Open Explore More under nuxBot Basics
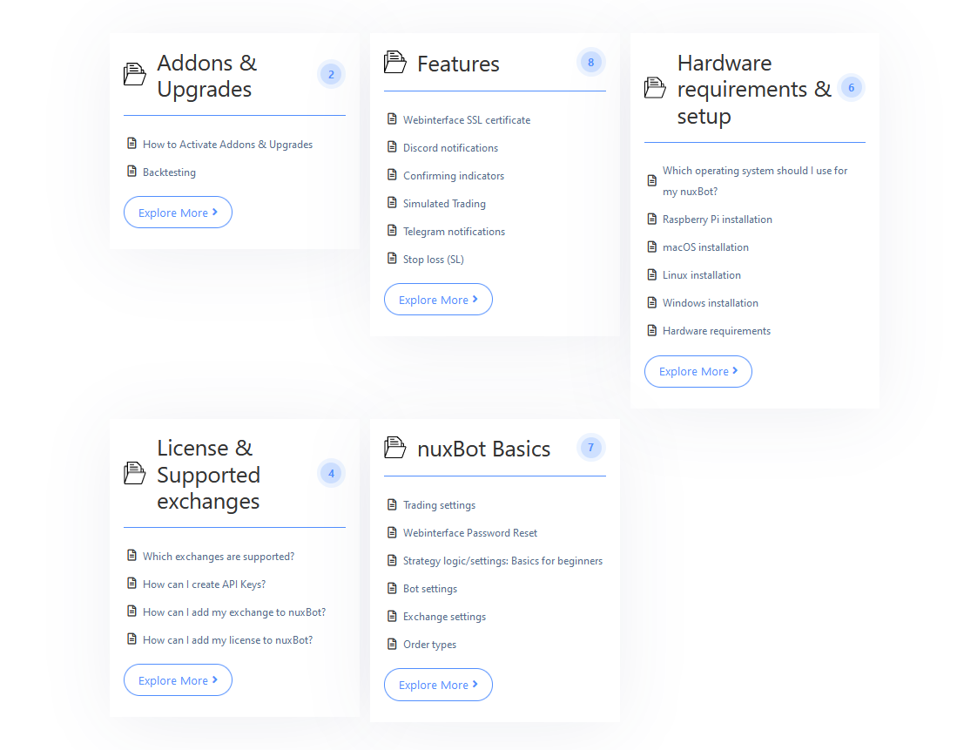This screenshot has height=750, width=957. click(x=438, y=685)
